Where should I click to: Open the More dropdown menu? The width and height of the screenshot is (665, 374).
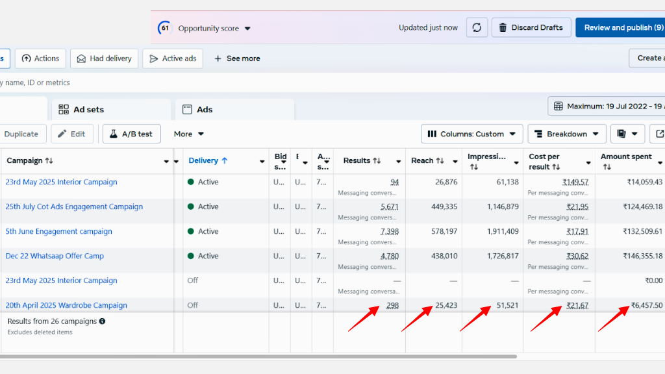tap(189, 134)
